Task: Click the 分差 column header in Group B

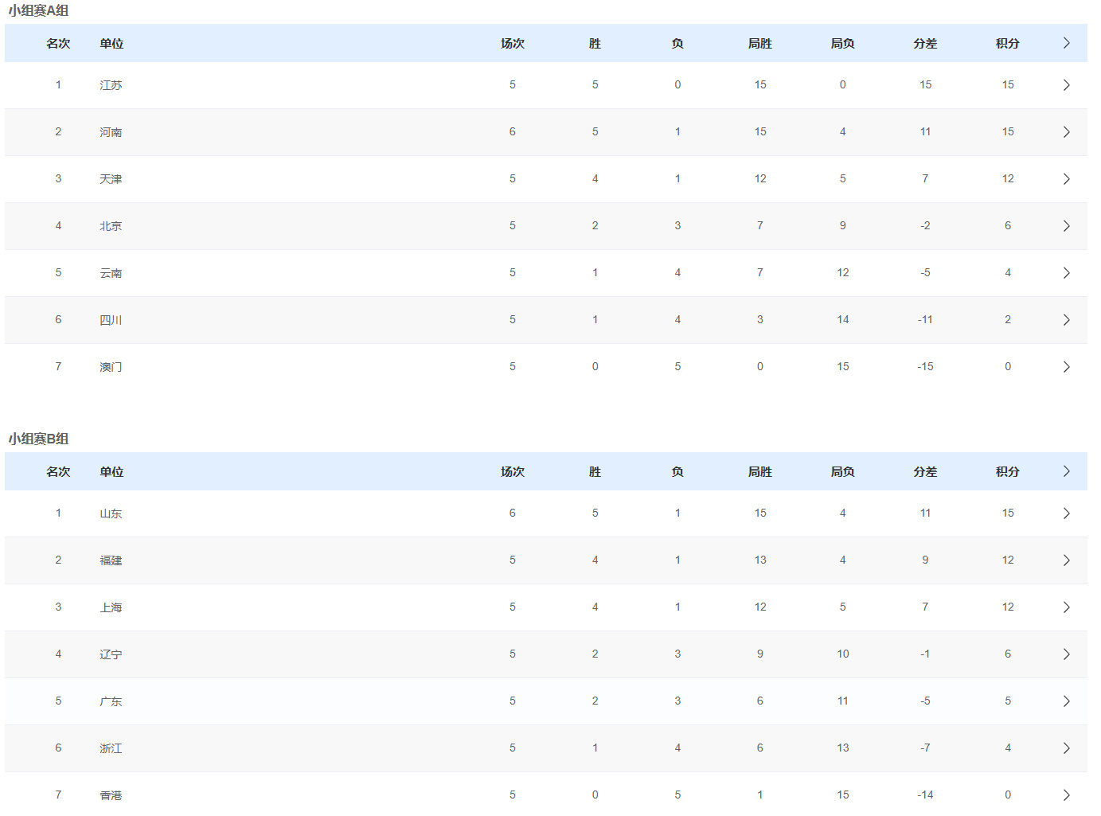Action: click(x=924, y=472)
